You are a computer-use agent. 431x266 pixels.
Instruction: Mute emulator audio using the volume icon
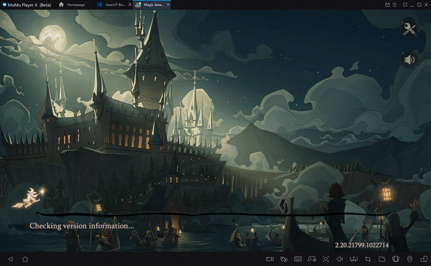[x=340, y=259]
